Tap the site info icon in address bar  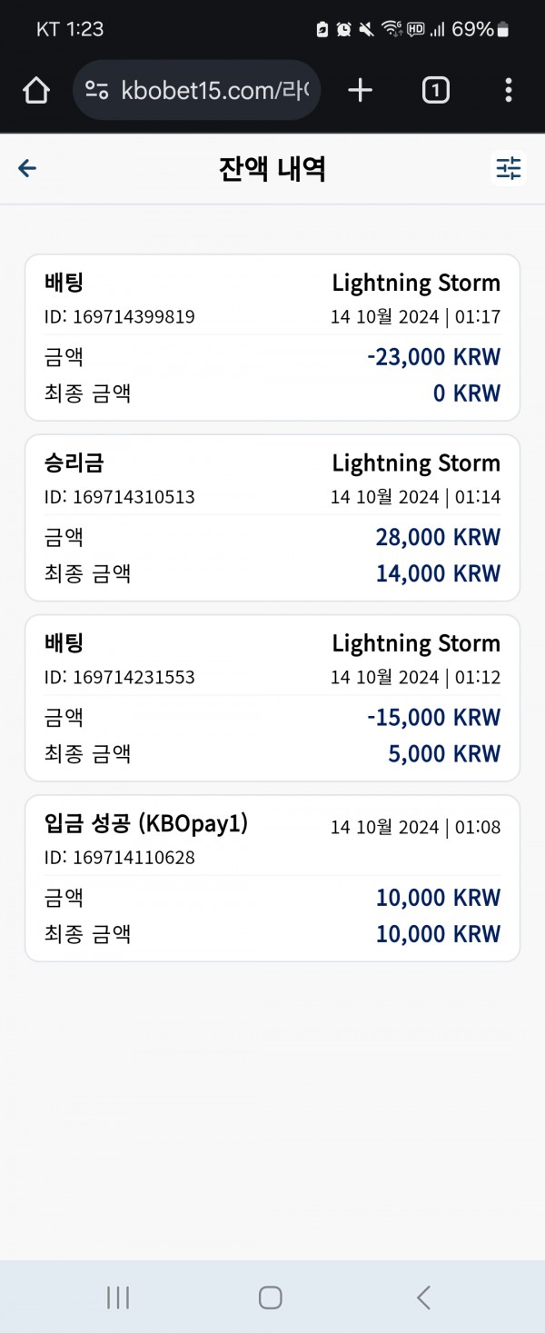[x=97, y=90]
